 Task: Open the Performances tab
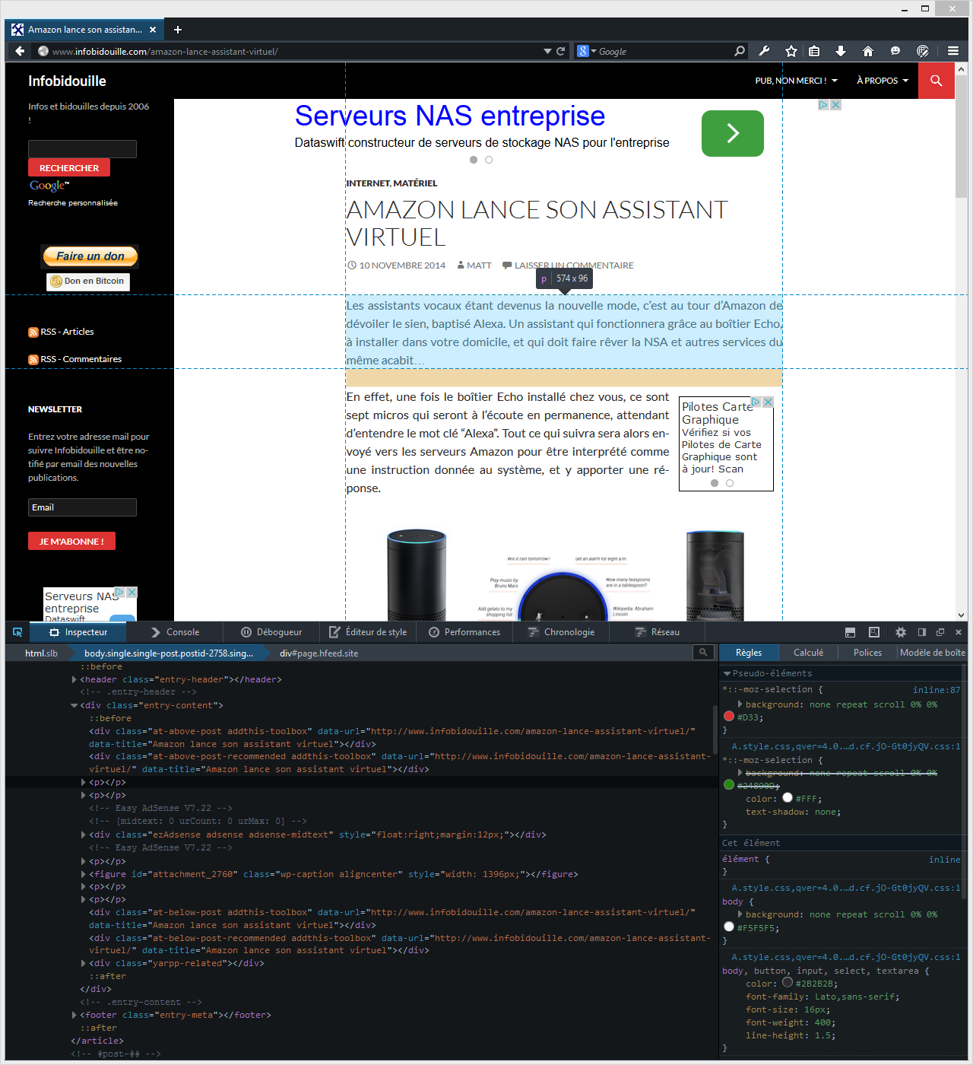464,632
